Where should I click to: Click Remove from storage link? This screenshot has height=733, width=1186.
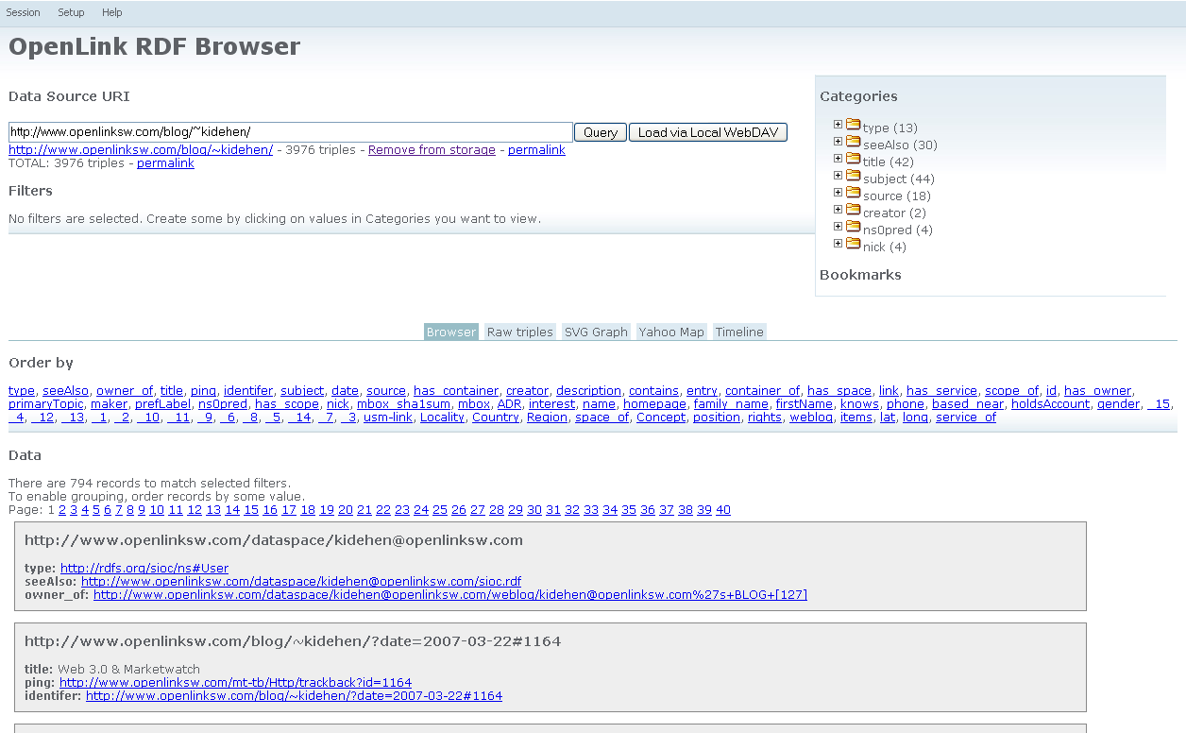tap(432, 150)
